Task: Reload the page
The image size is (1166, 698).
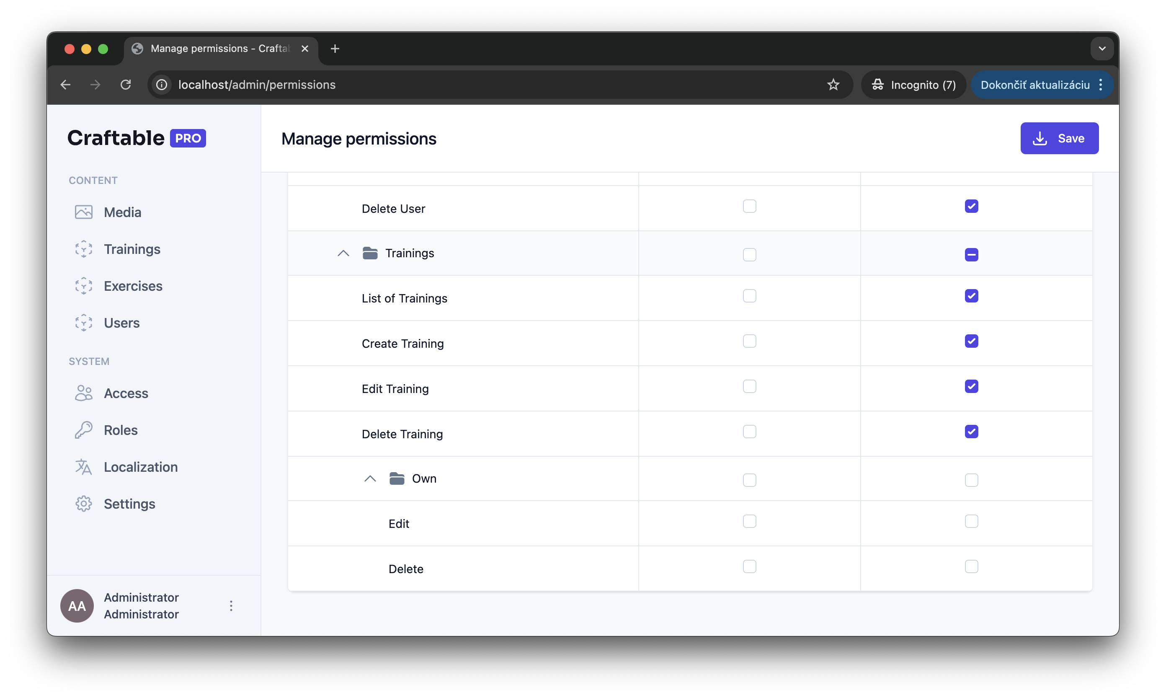Action: pyautogui.click(x=126, y=85)
